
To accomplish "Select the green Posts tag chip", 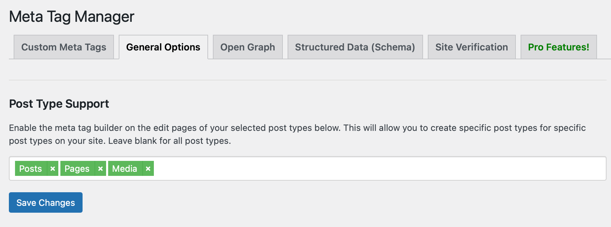I will (30, 168).
